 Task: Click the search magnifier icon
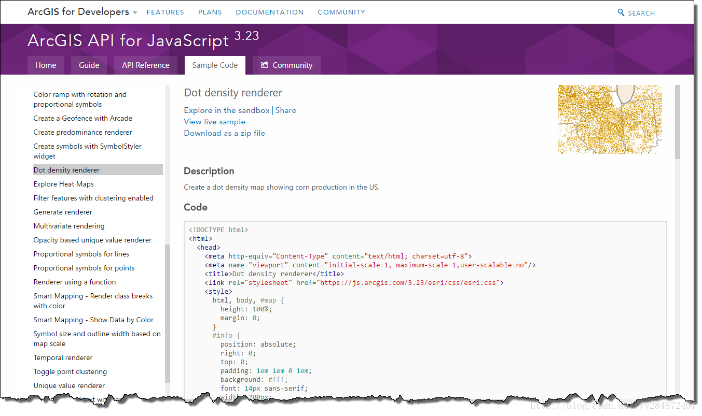pos(621,12)
